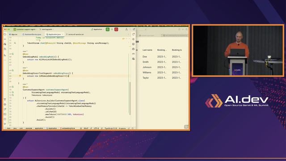The height and width of the screenshot is (161, 286).
Task: Open the account icon in IDE toolbar
Action: point(126,30)
